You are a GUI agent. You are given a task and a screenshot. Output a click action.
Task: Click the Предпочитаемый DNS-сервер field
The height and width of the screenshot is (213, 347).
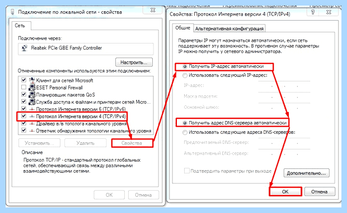click(284, 143)
